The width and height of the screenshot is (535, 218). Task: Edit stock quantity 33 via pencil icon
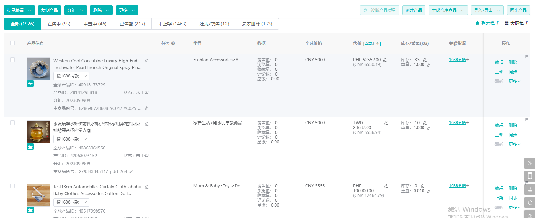point(425,60)
